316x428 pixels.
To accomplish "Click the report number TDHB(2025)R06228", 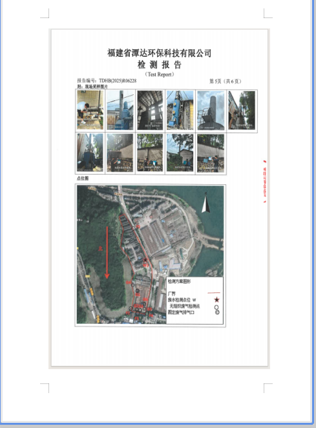I will 118,81.
